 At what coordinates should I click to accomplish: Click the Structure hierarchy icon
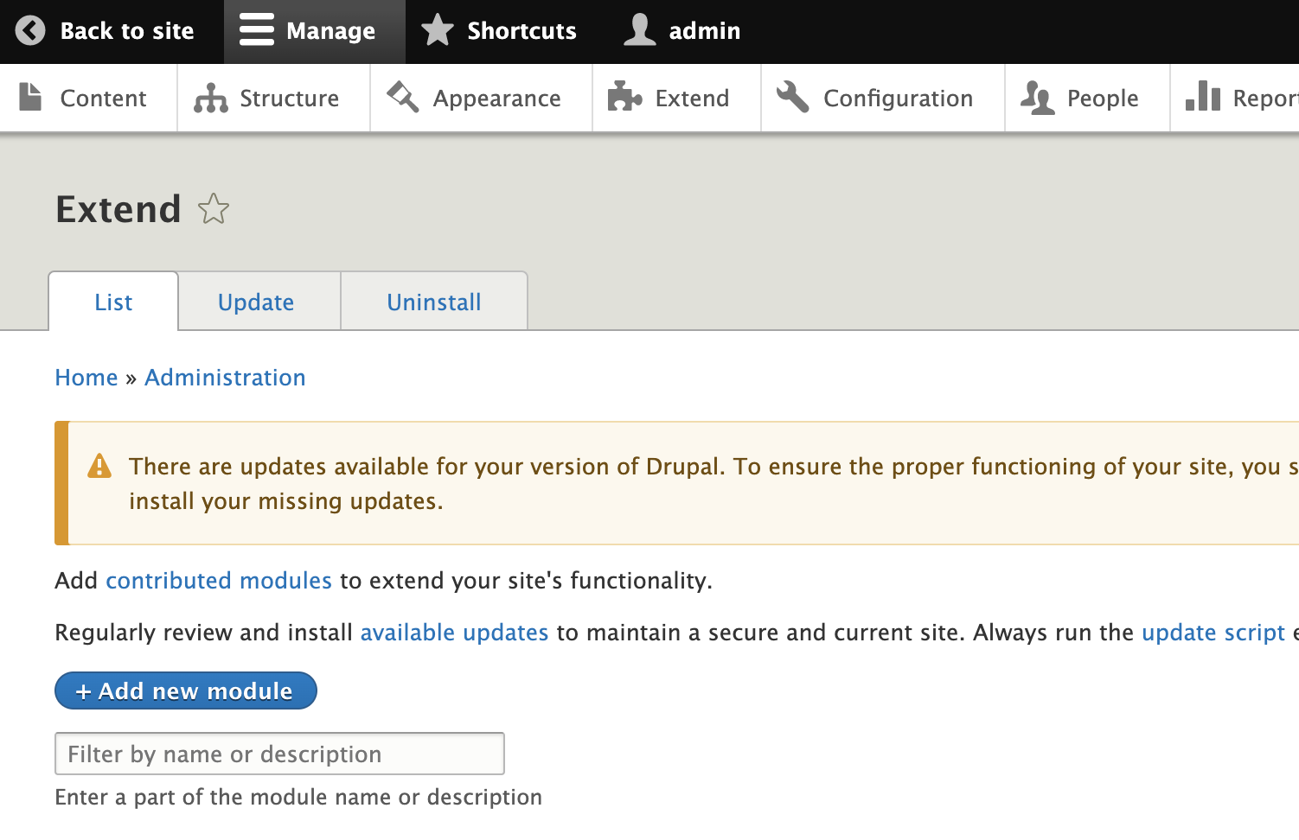(211, 99)
